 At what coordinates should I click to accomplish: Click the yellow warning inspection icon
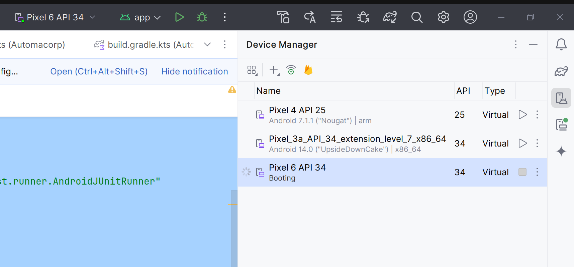(232, 89)
